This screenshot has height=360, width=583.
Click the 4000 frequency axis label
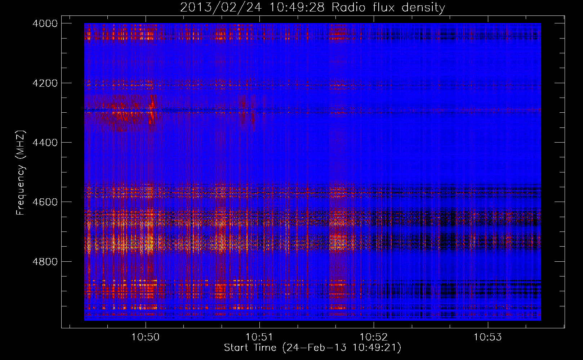[x=45, y=23]
